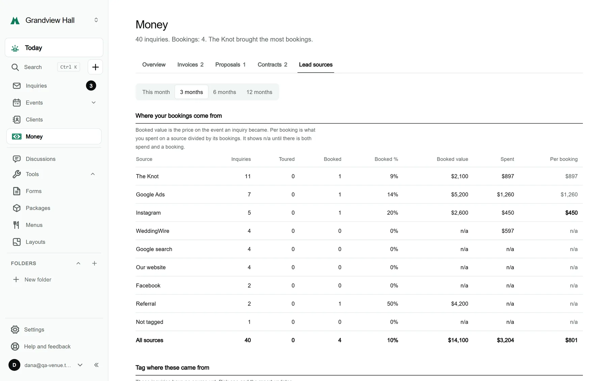This screenshot has height=381, width=610.
Task: Expand the Events submenu chevron
Action: [x=94, y=103]
